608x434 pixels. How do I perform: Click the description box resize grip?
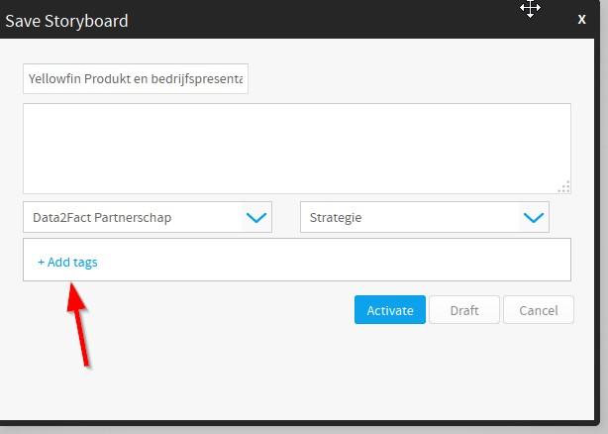pyautogui.click(x=563, y=187)
